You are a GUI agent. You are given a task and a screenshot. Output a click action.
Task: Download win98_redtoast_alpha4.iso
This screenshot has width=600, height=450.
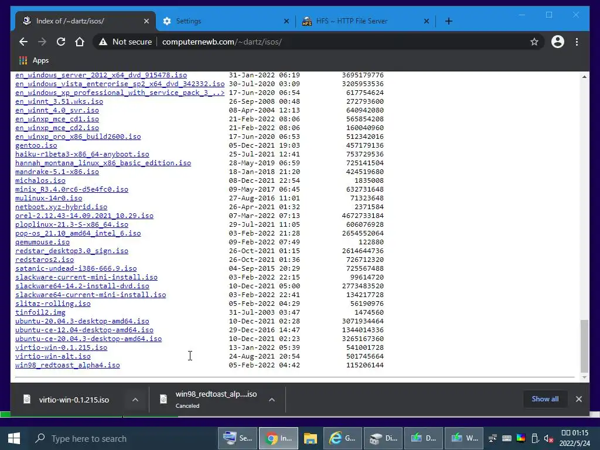(67, 366)
